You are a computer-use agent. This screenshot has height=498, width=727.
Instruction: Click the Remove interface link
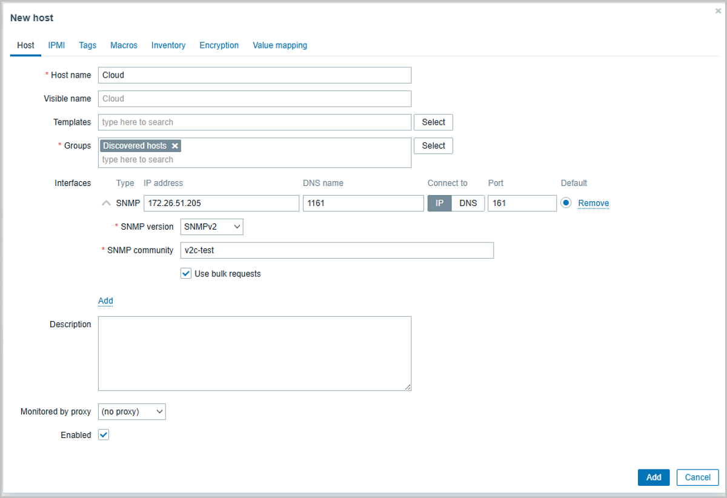point(593,204)
